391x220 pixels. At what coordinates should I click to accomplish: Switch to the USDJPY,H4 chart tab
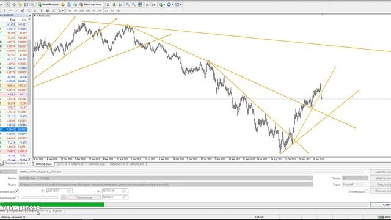[78, 164]
